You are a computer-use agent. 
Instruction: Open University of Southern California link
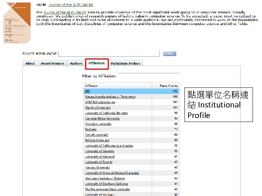coord(106,184)
